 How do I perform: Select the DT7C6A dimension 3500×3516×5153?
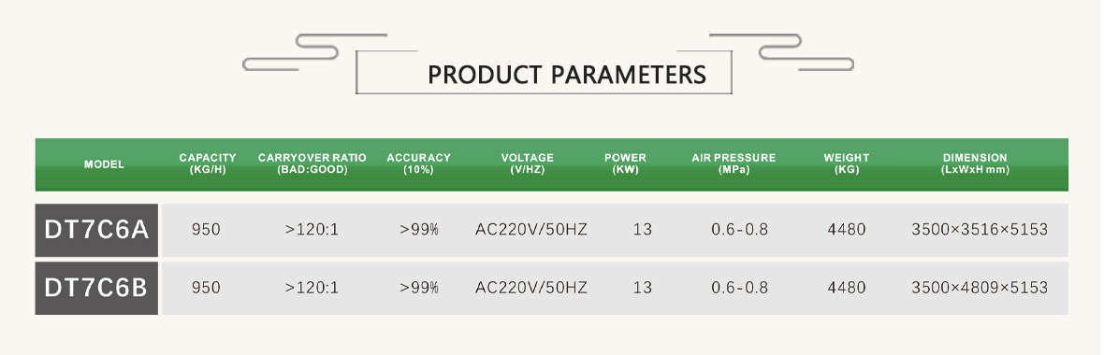coord(980,229)
